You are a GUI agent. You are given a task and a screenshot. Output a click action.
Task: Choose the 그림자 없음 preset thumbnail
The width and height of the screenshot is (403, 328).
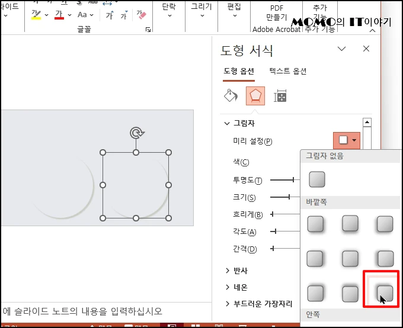(317, 179)
